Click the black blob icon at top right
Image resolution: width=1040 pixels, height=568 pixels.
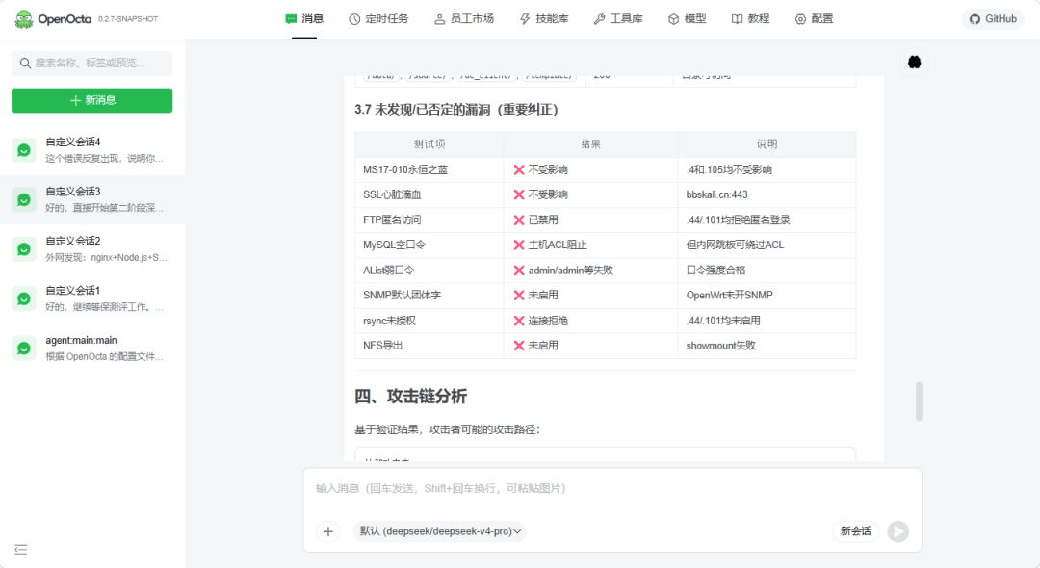[914, 63]
